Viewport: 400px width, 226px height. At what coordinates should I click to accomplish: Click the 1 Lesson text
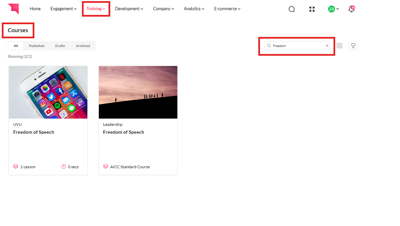click(x=28, y=167)
